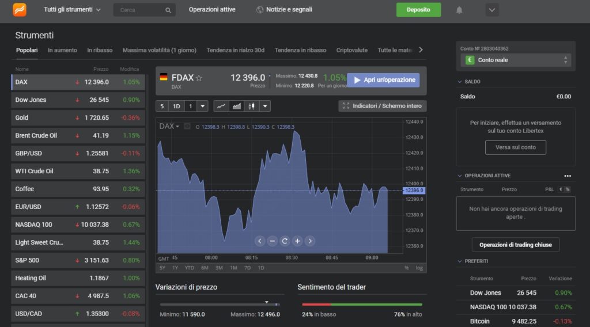Click the German flag icon next to FDAX
This screenshot has height=327, width=590.
(x=163, y=77)
